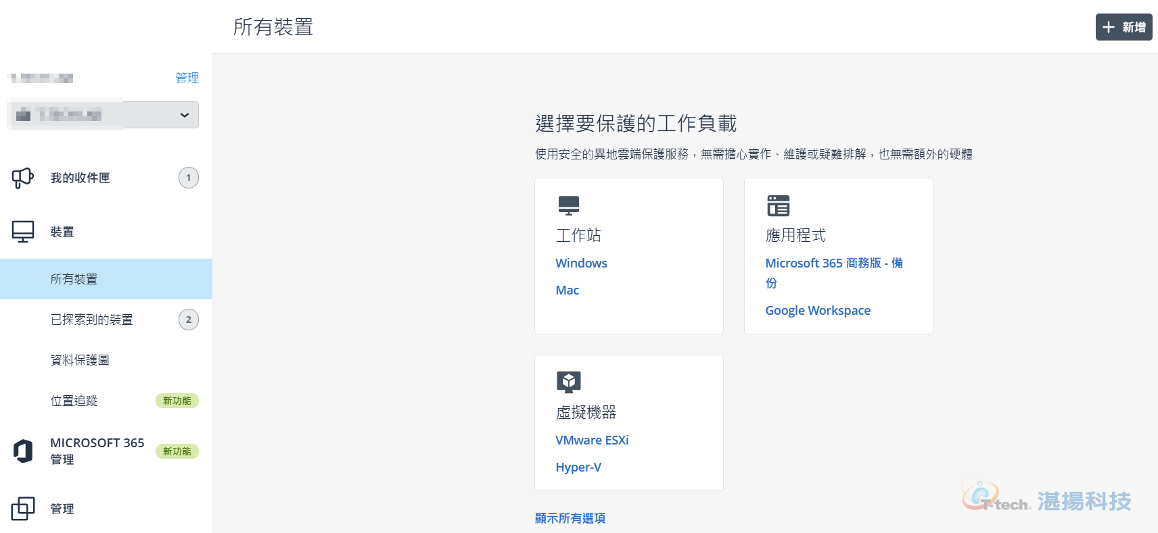Choose Hyper-V under 虛擬機器
1158x533 pixels.
pyautogui.click(x=578, y=467)
